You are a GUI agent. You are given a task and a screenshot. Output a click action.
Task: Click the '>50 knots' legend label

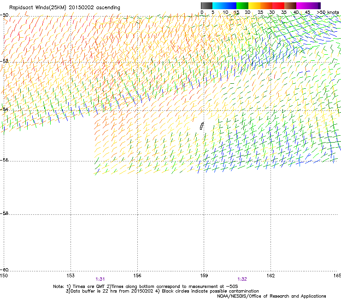coord(328,12)
